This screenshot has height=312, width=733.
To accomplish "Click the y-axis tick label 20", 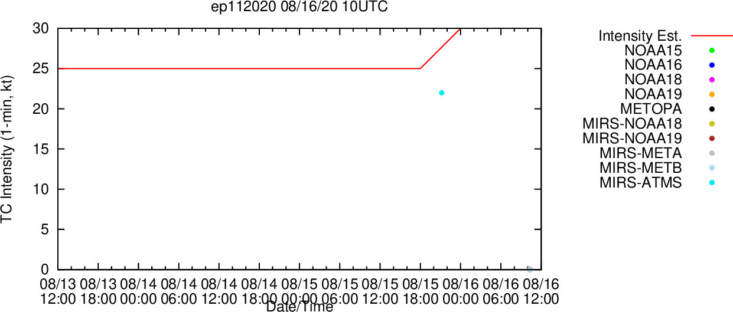I will 41,109.
